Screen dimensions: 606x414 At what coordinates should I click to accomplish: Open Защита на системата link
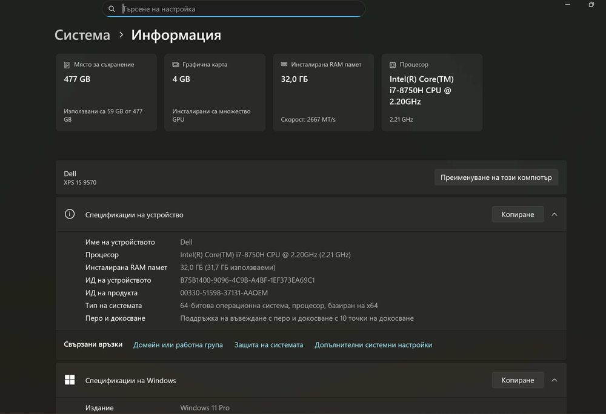point(268,344)
